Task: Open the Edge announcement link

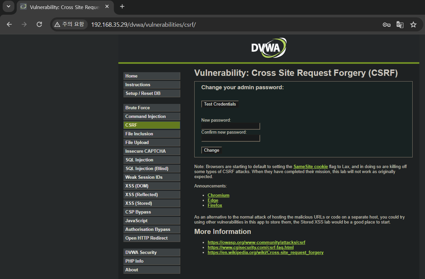Action: [213, 200]
